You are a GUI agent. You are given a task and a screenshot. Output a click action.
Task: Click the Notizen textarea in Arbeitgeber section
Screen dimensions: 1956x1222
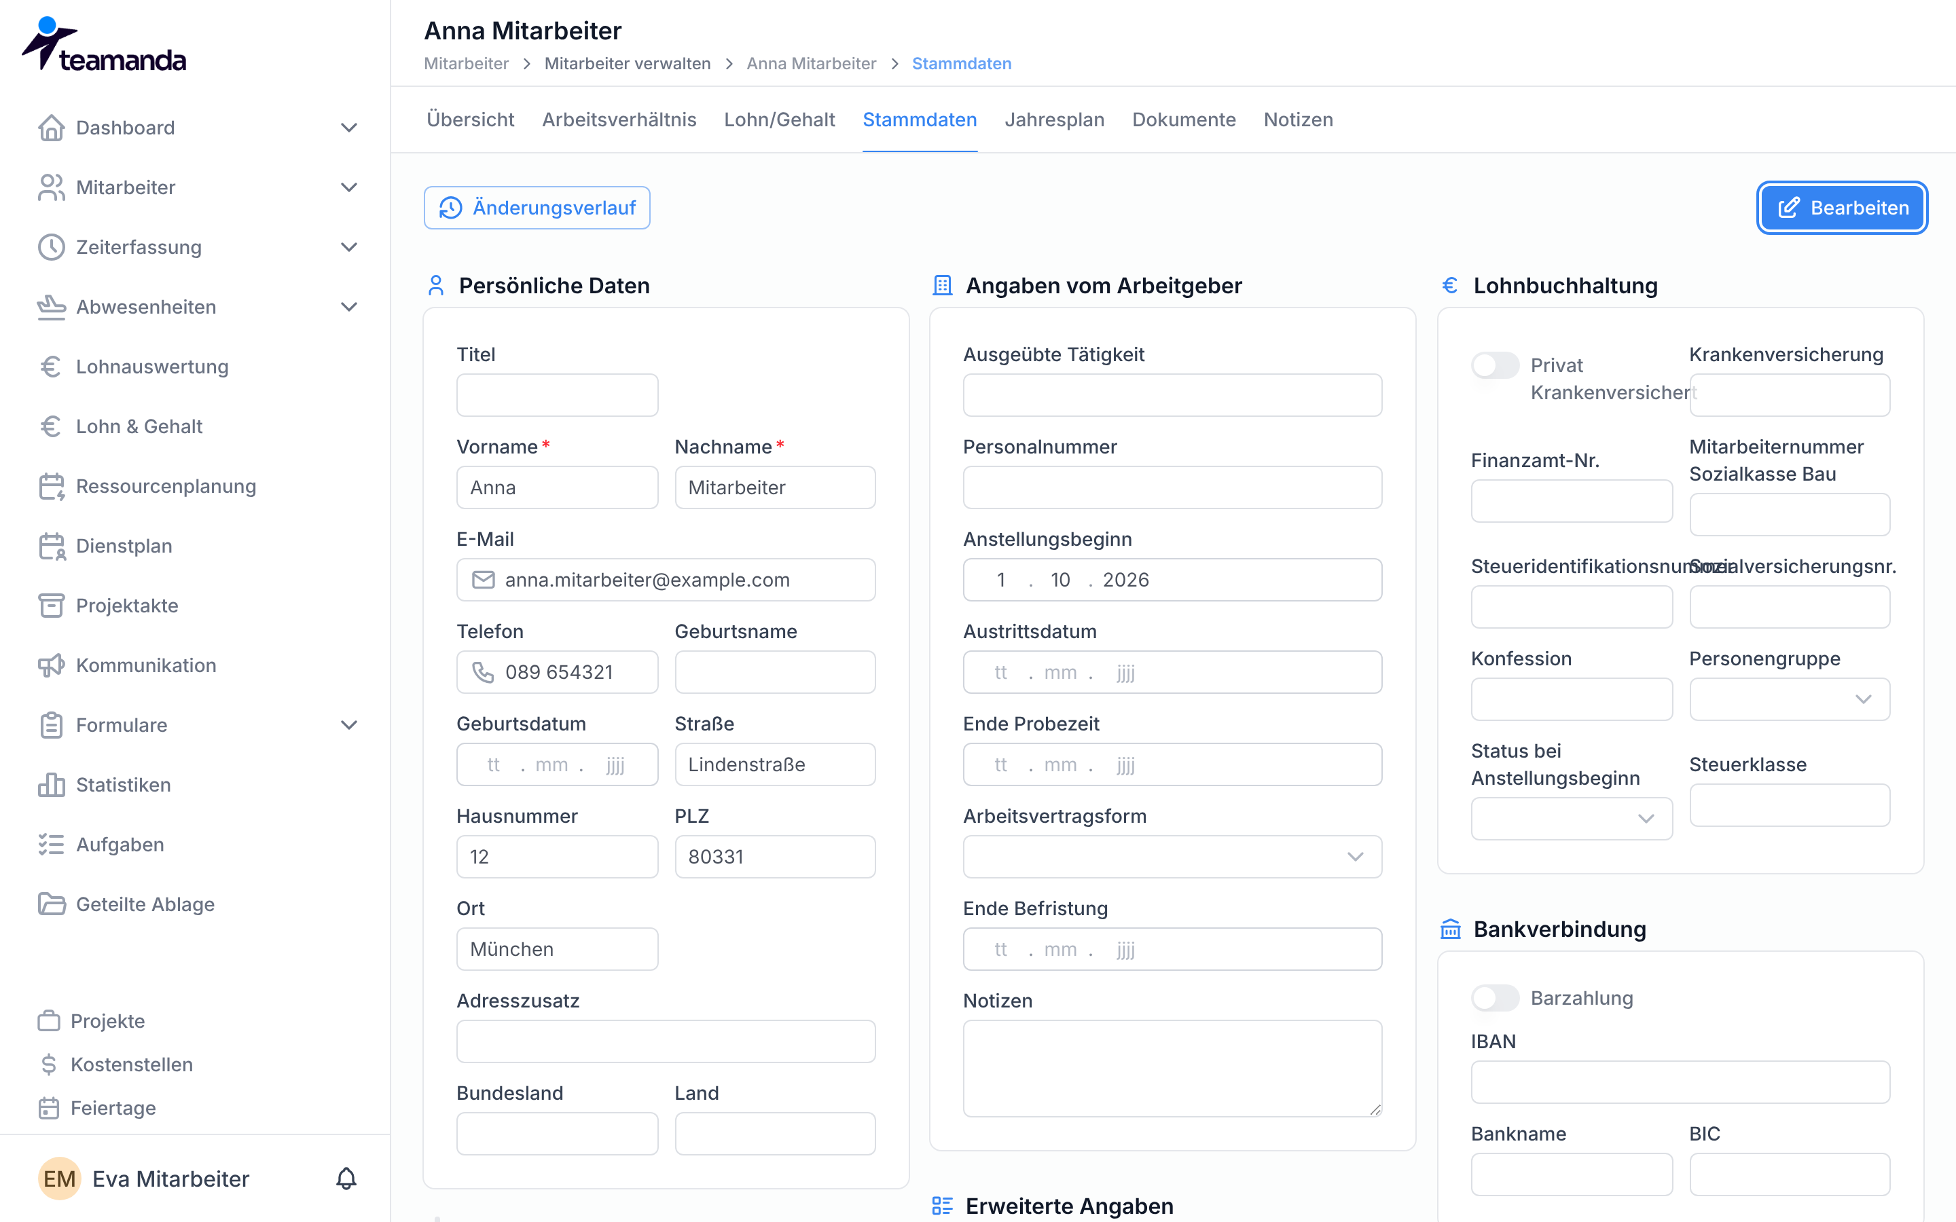pyautogui.click(x=1172, y=1069)
